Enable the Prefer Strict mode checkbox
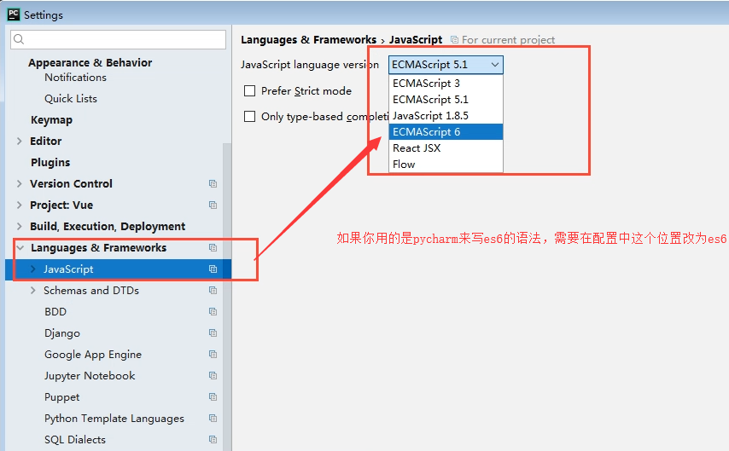 click(249, 91)
